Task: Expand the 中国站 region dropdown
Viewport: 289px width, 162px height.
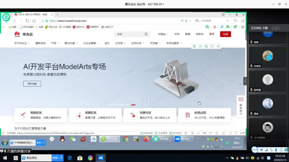Action: click(163, 34)
